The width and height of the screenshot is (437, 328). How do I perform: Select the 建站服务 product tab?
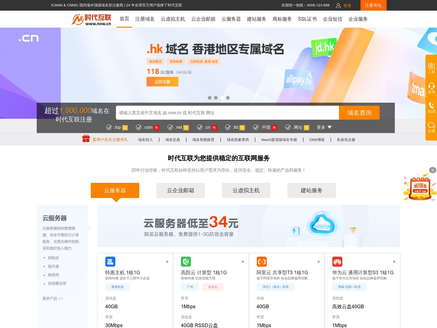(x=312, y=190)
